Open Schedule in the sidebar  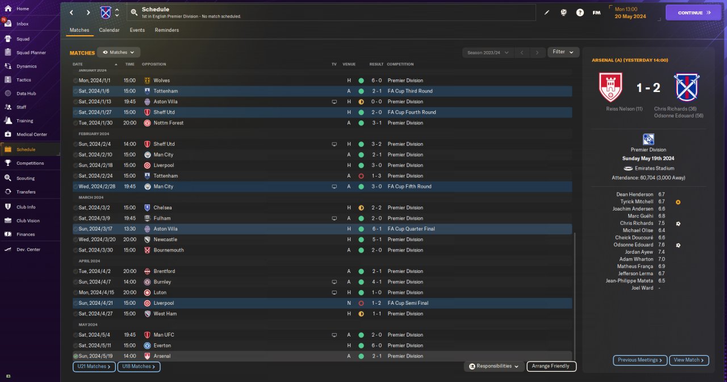[30, 149]
